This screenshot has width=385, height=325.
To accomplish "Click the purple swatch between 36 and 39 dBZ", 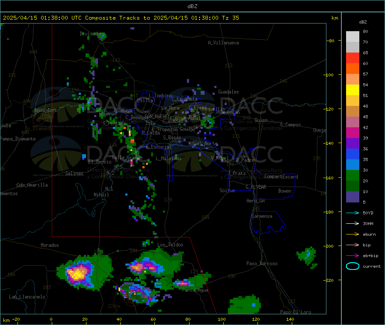I will pos(352,143).
